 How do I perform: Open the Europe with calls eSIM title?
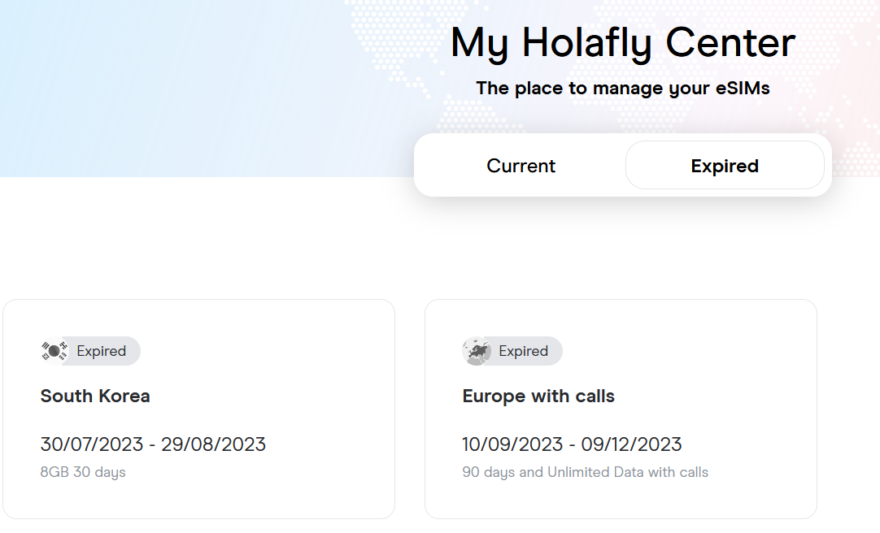tap(538, 396)
